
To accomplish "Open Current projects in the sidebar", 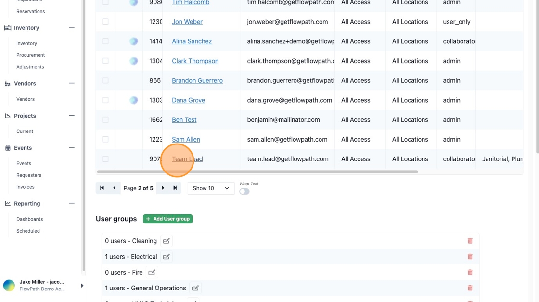I will pyautogui.click(x=25, y=131).
